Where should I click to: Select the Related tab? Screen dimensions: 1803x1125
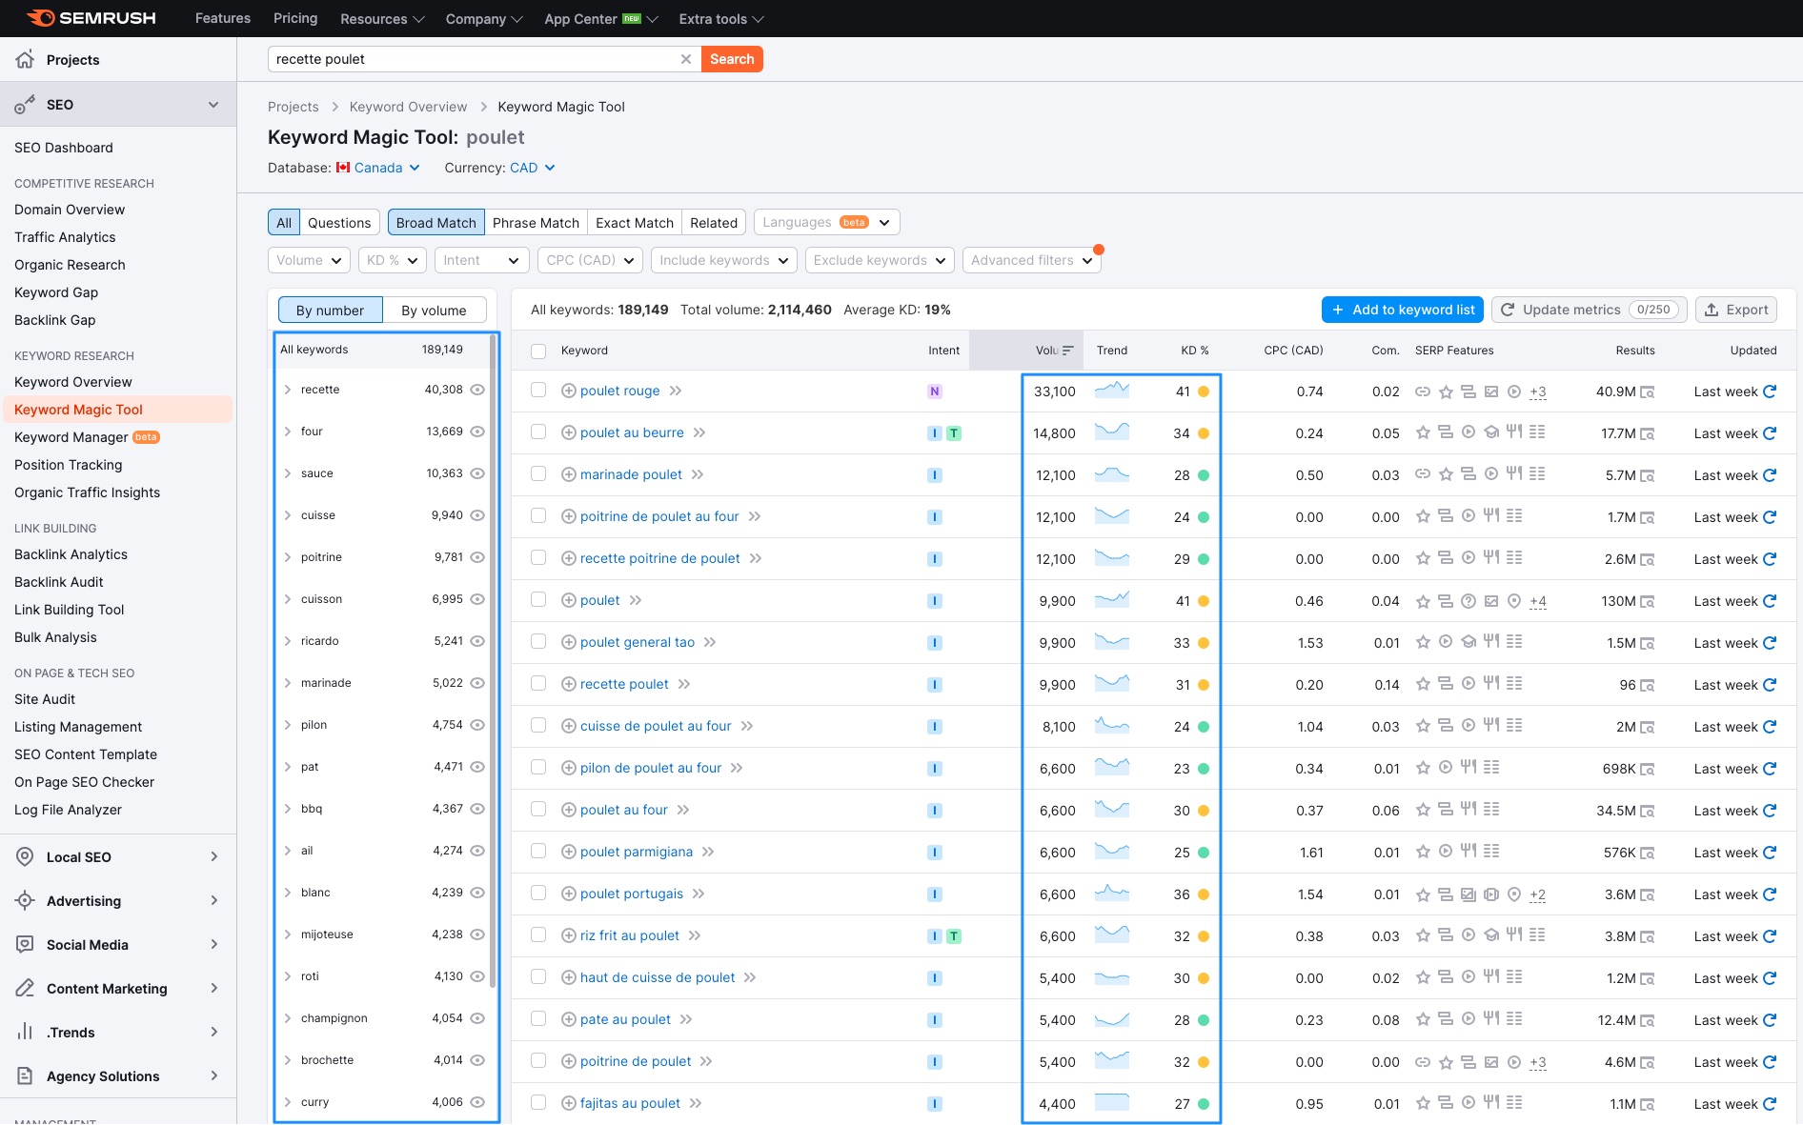(714, 222)
